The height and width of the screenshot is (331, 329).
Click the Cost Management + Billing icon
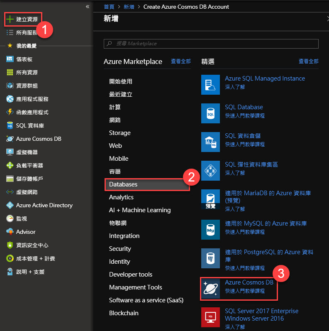(10, 258)
